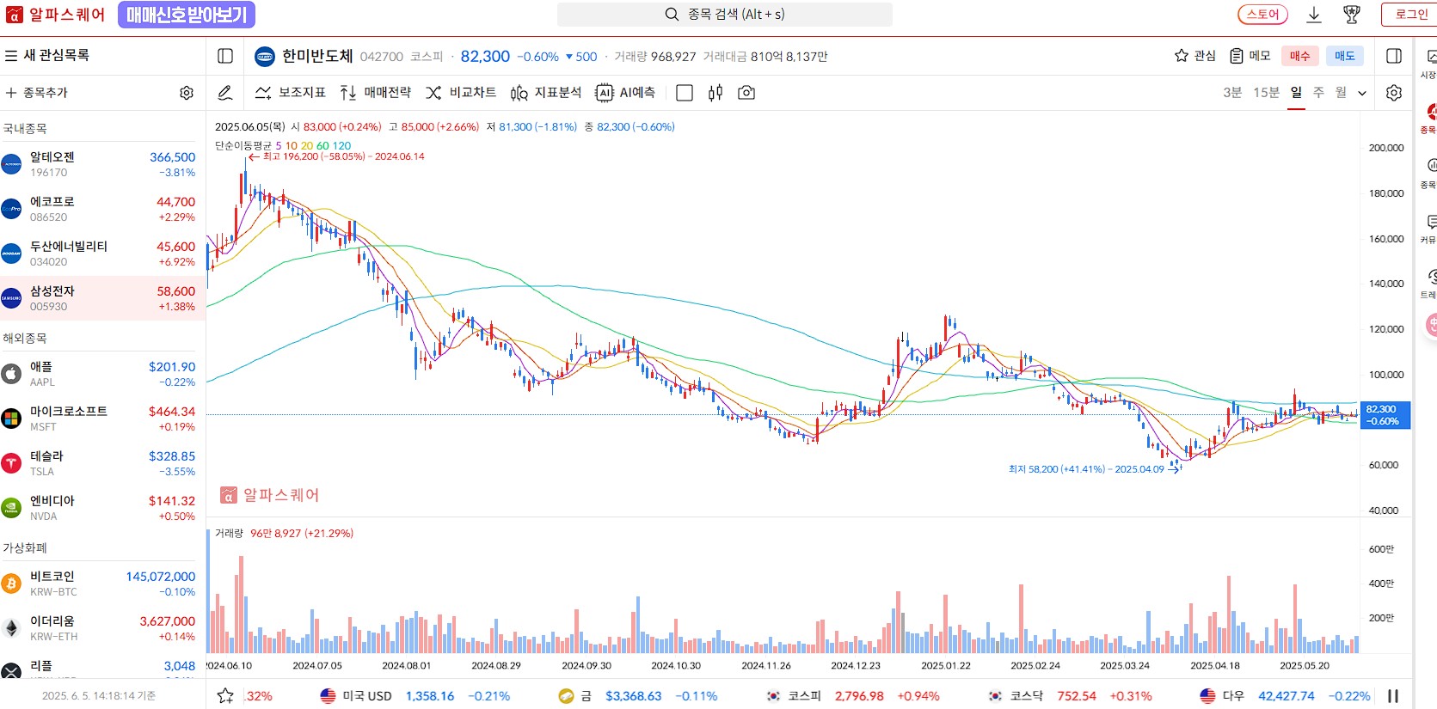
Task: Click the 로그인 button
Action: click(x=1410, y=15)
